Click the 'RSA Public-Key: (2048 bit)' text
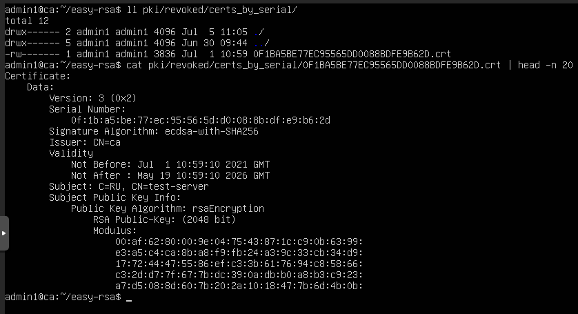The width and height of the screenshot is (578, 314). tap(164, 220)
